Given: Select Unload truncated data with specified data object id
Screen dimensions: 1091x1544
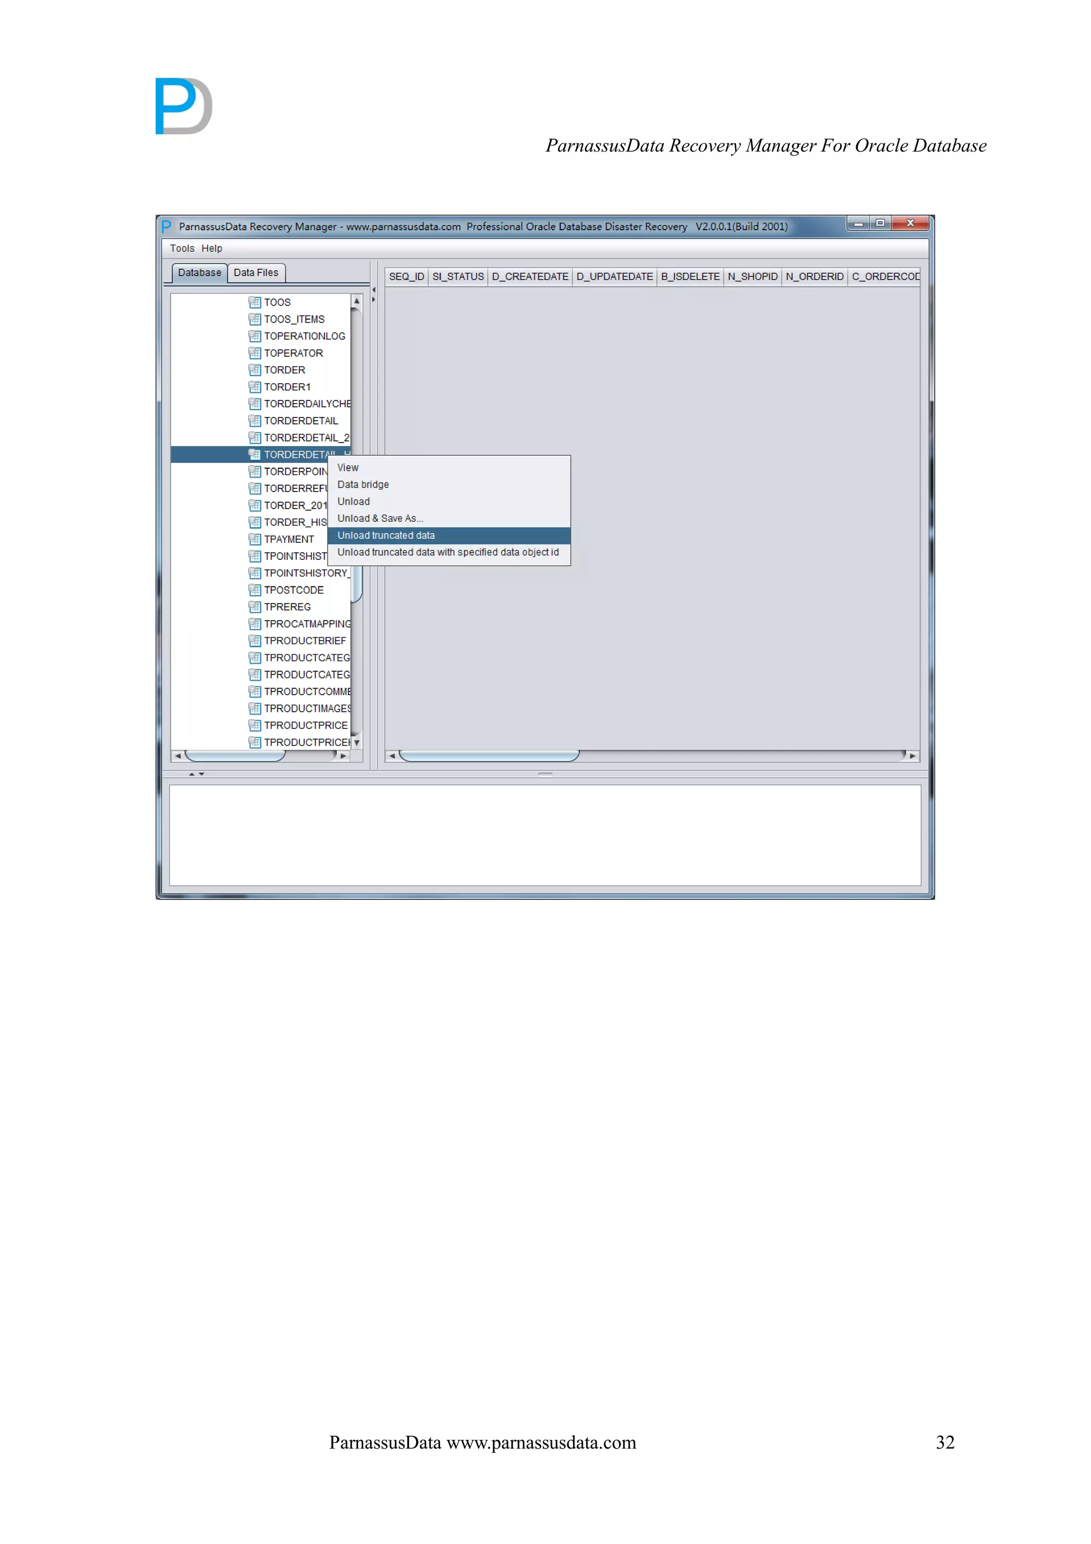Looking at the screenshot, I should pos(449,552).
